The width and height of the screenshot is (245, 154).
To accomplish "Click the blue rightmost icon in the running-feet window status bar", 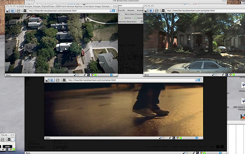I will pos(197,138).
